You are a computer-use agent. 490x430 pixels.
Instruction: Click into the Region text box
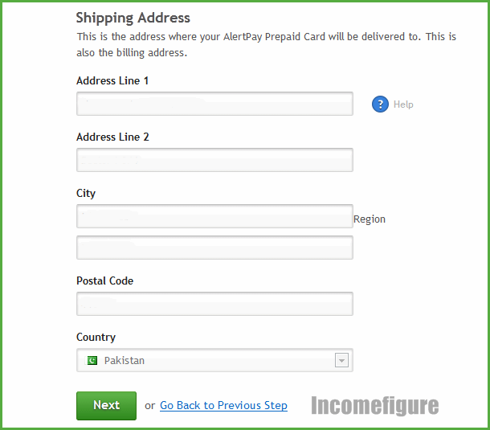tap(214, 248)
